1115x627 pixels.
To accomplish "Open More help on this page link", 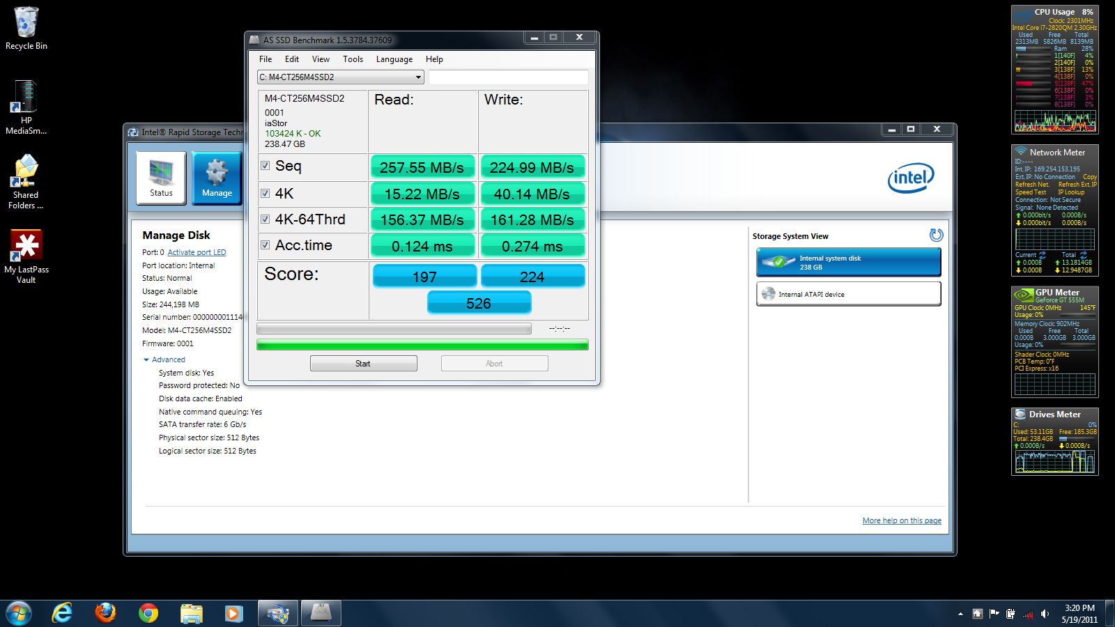I will coord(902,520).
